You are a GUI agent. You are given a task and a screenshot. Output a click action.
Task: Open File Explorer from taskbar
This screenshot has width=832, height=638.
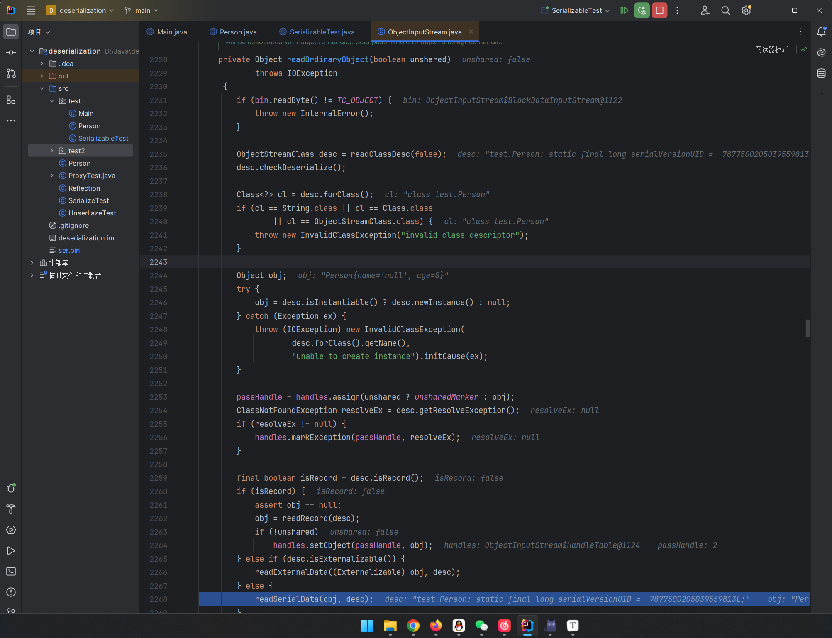click(390, 626)
